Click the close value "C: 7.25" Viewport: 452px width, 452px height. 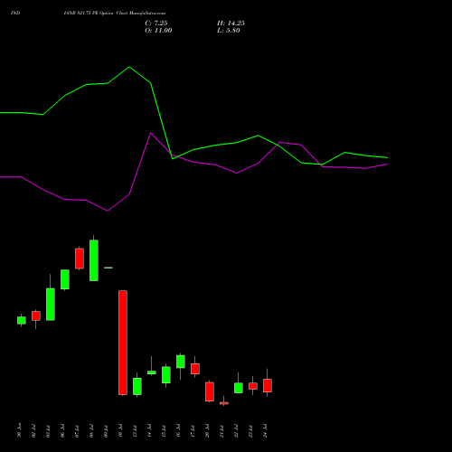[x=156, y=24]
